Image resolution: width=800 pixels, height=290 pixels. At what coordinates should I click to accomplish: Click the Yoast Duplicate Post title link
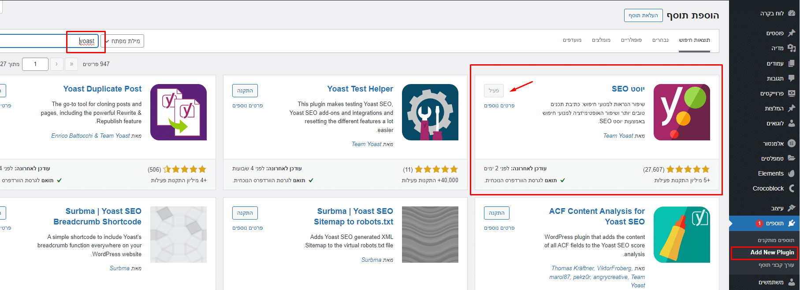pyautogui.click(x=102, y=89)
